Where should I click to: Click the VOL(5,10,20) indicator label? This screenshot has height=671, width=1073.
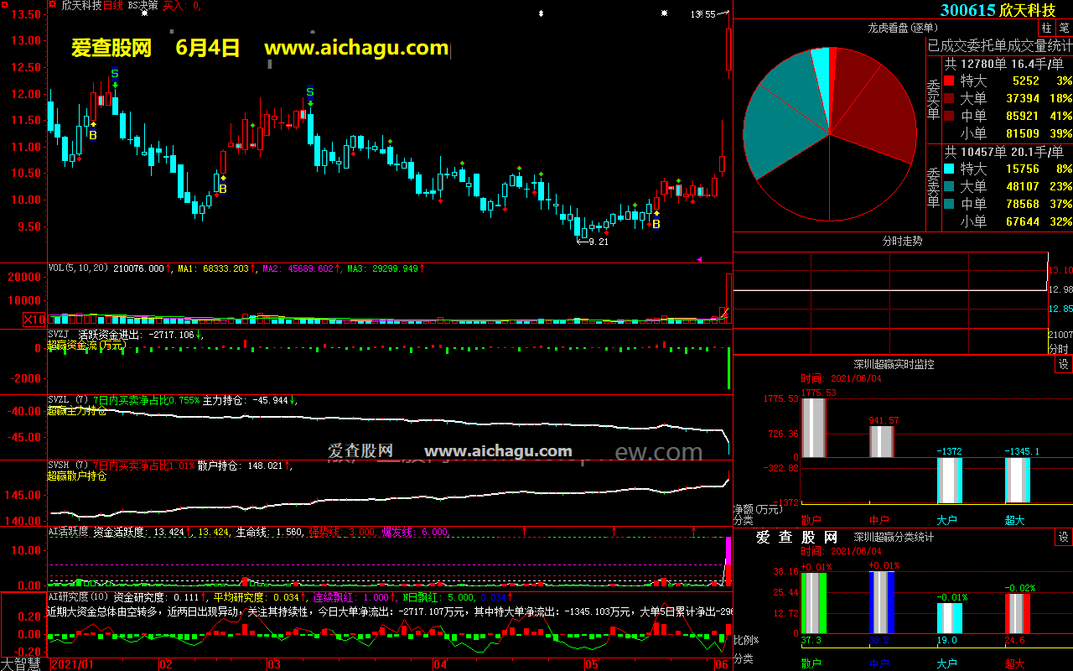[80, 269]
